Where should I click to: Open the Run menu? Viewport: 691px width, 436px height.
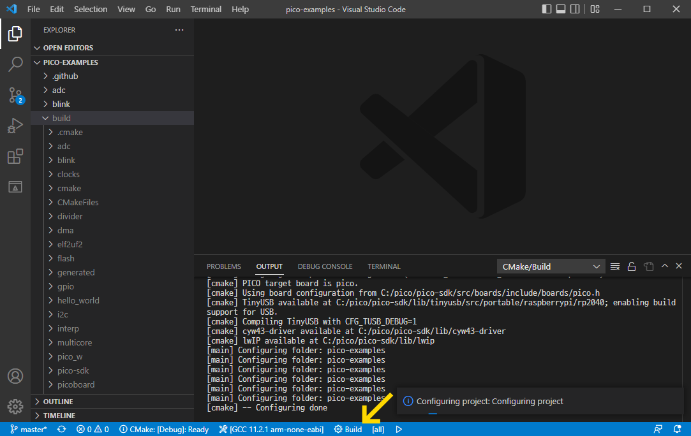tap(173, 10)
